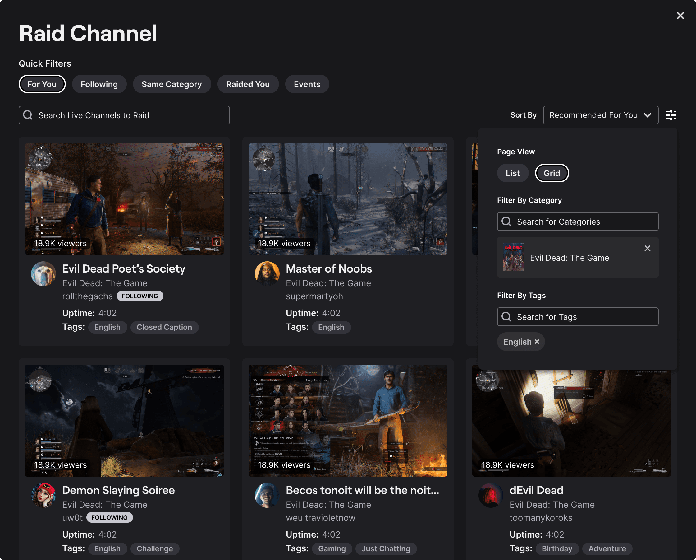Screen dimensions: 696x560
Task: Click the Evil Dead game box art icon
Action: coord(513,257)
